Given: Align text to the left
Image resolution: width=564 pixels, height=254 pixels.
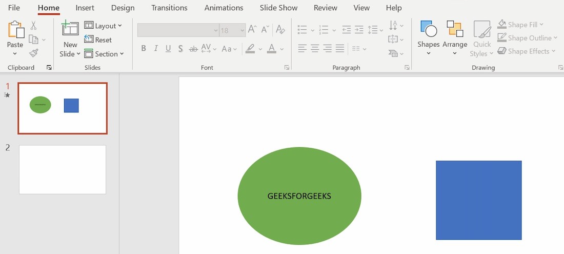Looking at the screenshot, I should tap(303, 48).
